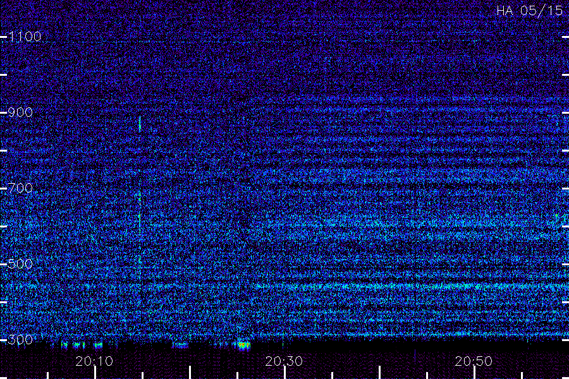569x379 pixels.
Task: Click the 20:10 time axis label
Action: [94, 361]
